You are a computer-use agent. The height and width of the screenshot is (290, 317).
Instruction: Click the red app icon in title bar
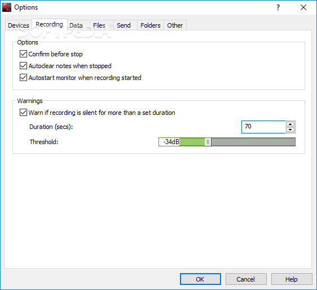point(7,7)
